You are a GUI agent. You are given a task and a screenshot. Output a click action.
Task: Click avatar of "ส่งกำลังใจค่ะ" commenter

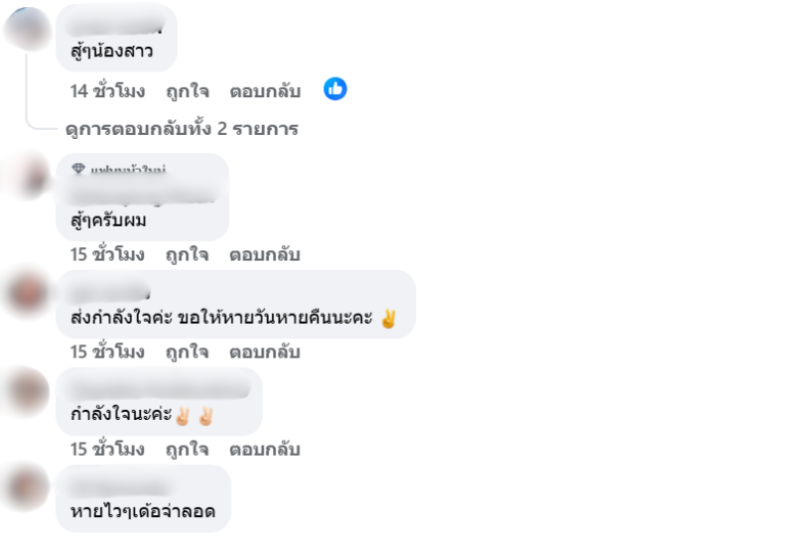26,295
